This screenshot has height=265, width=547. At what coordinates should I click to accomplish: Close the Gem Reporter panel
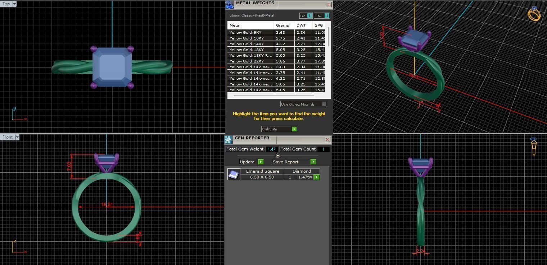(327, 139)
